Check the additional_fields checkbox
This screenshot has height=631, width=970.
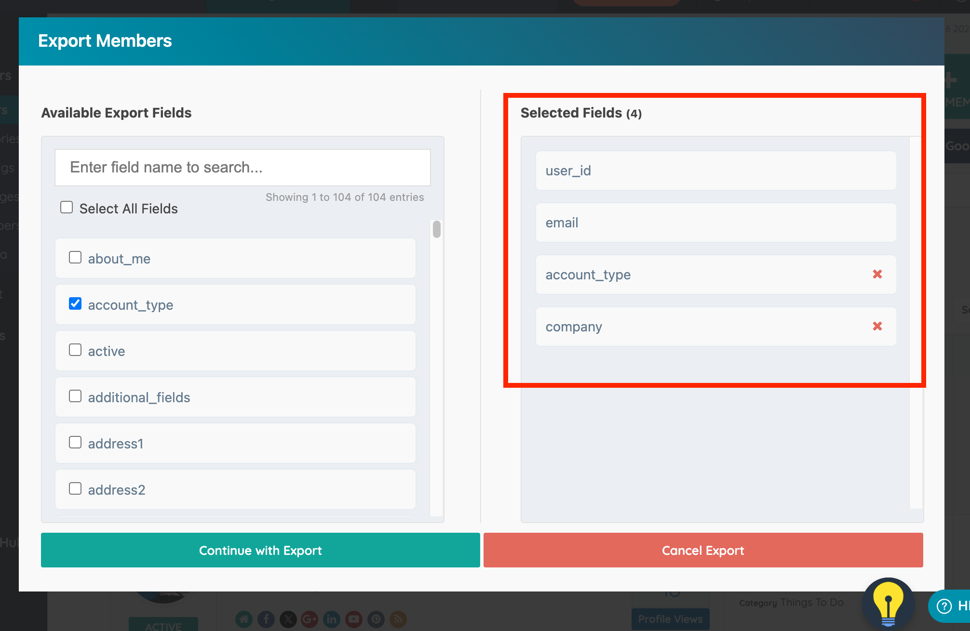coord(75,396)
